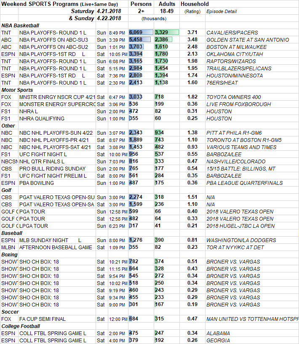Select the 'College Football' section header
The image size is (299, 344).
(x=21, y=326)
